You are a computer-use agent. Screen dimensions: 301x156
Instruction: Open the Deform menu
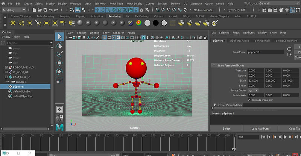175,3
